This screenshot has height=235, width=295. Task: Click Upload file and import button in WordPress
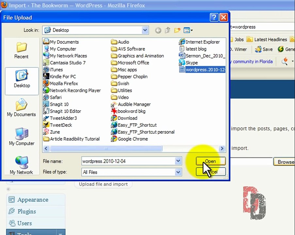[103, 184]
